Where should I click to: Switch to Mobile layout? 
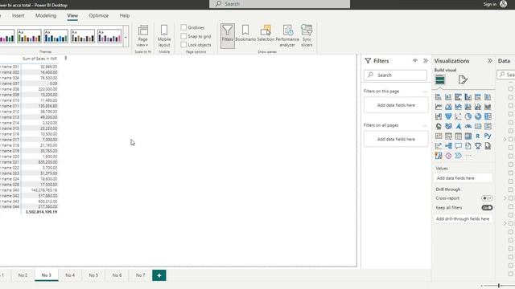164,35
